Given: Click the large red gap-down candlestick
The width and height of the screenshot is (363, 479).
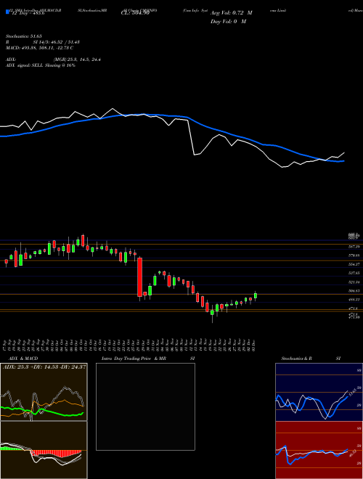Looking at the screenshot, I should [139, 277].
